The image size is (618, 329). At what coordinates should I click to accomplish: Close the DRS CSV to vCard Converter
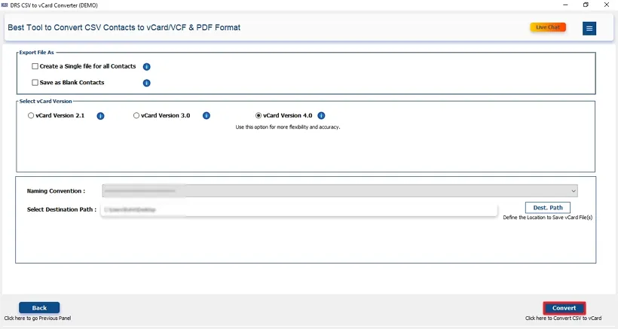(607, 5)
